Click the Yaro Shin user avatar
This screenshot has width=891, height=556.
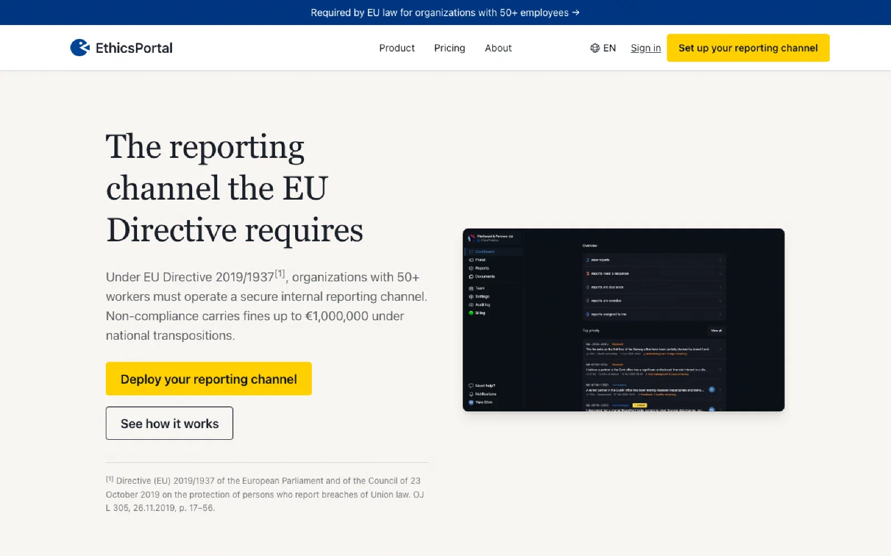pyautogui.click(x=471, y=402)
